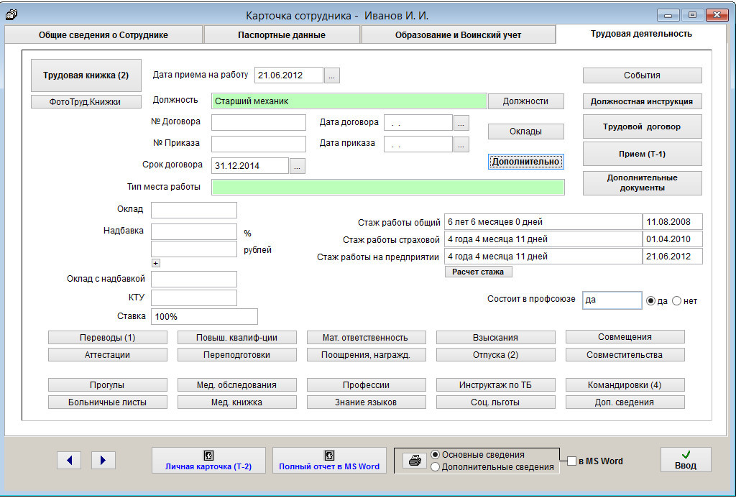Open Мед. обследования records
736x498 pixels.
pyautogui.click(x=237, y=385)
